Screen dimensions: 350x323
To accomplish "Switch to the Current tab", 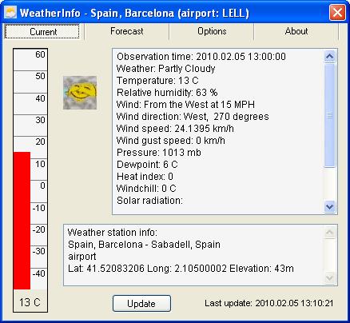I will 42,32.
